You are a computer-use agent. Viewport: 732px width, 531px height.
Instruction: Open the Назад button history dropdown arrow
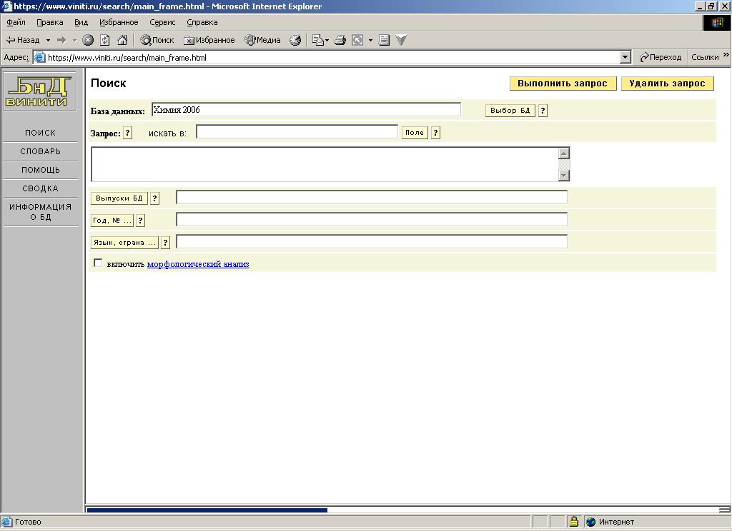49,40
